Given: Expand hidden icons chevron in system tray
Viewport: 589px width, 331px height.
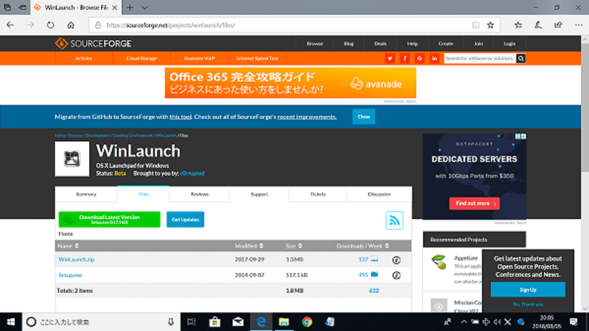Looking at the screenshot, I should point(464,322).
